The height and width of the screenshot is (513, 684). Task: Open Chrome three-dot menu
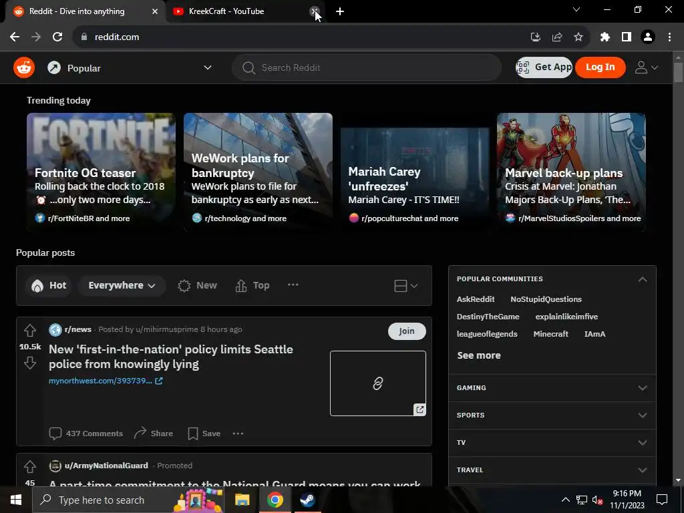coord(669,37)
